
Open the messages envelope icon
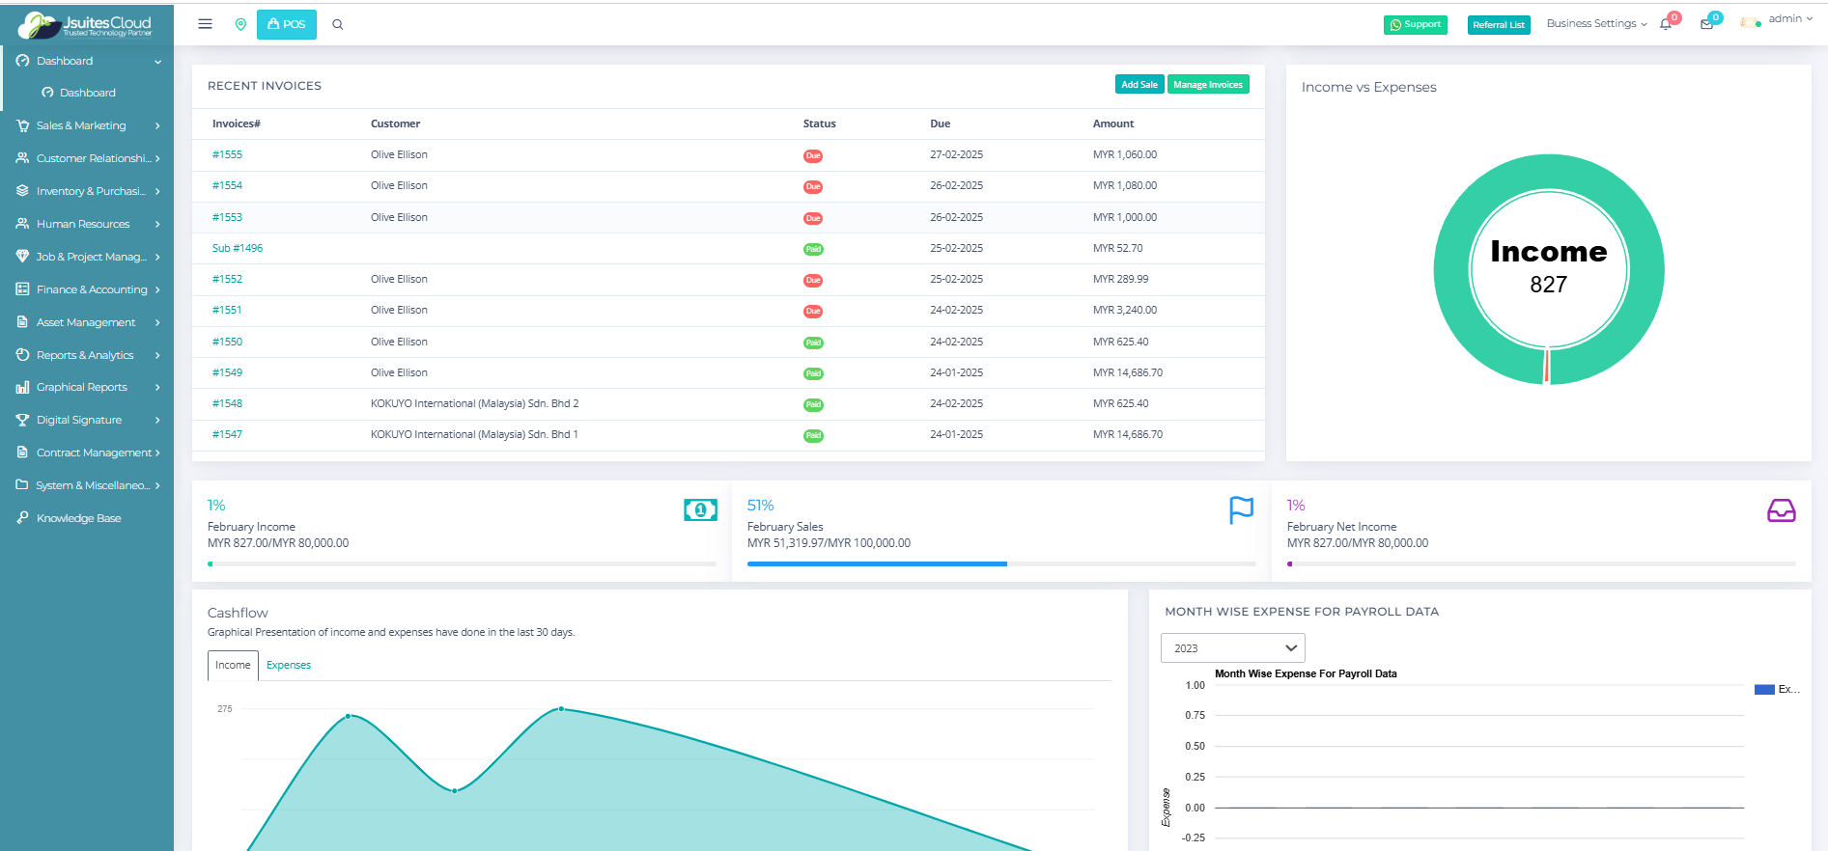point(1706,24)
